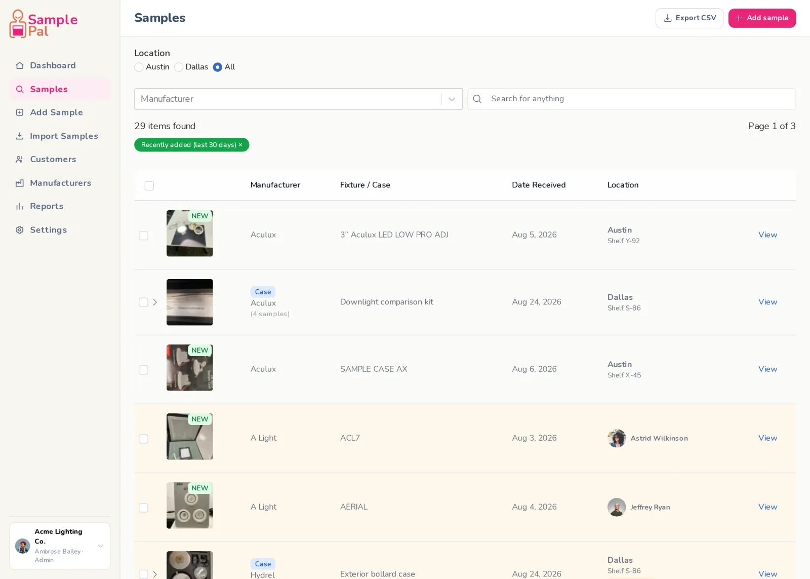Click Ambrose Bailey's profile avatar
This screenshot has height=579, width=810.
[22, 546]
